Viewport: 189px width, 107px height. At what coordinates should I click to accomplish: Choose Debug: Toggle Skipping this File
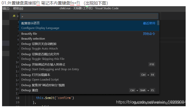pos(89,56)
